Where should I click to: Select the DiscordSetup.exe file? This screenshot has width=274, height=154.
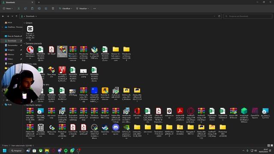[x=116, y=129]
